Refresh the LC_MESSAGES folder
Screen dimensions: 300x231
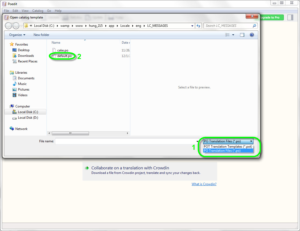pyautogui.click(x=198, y=26)
